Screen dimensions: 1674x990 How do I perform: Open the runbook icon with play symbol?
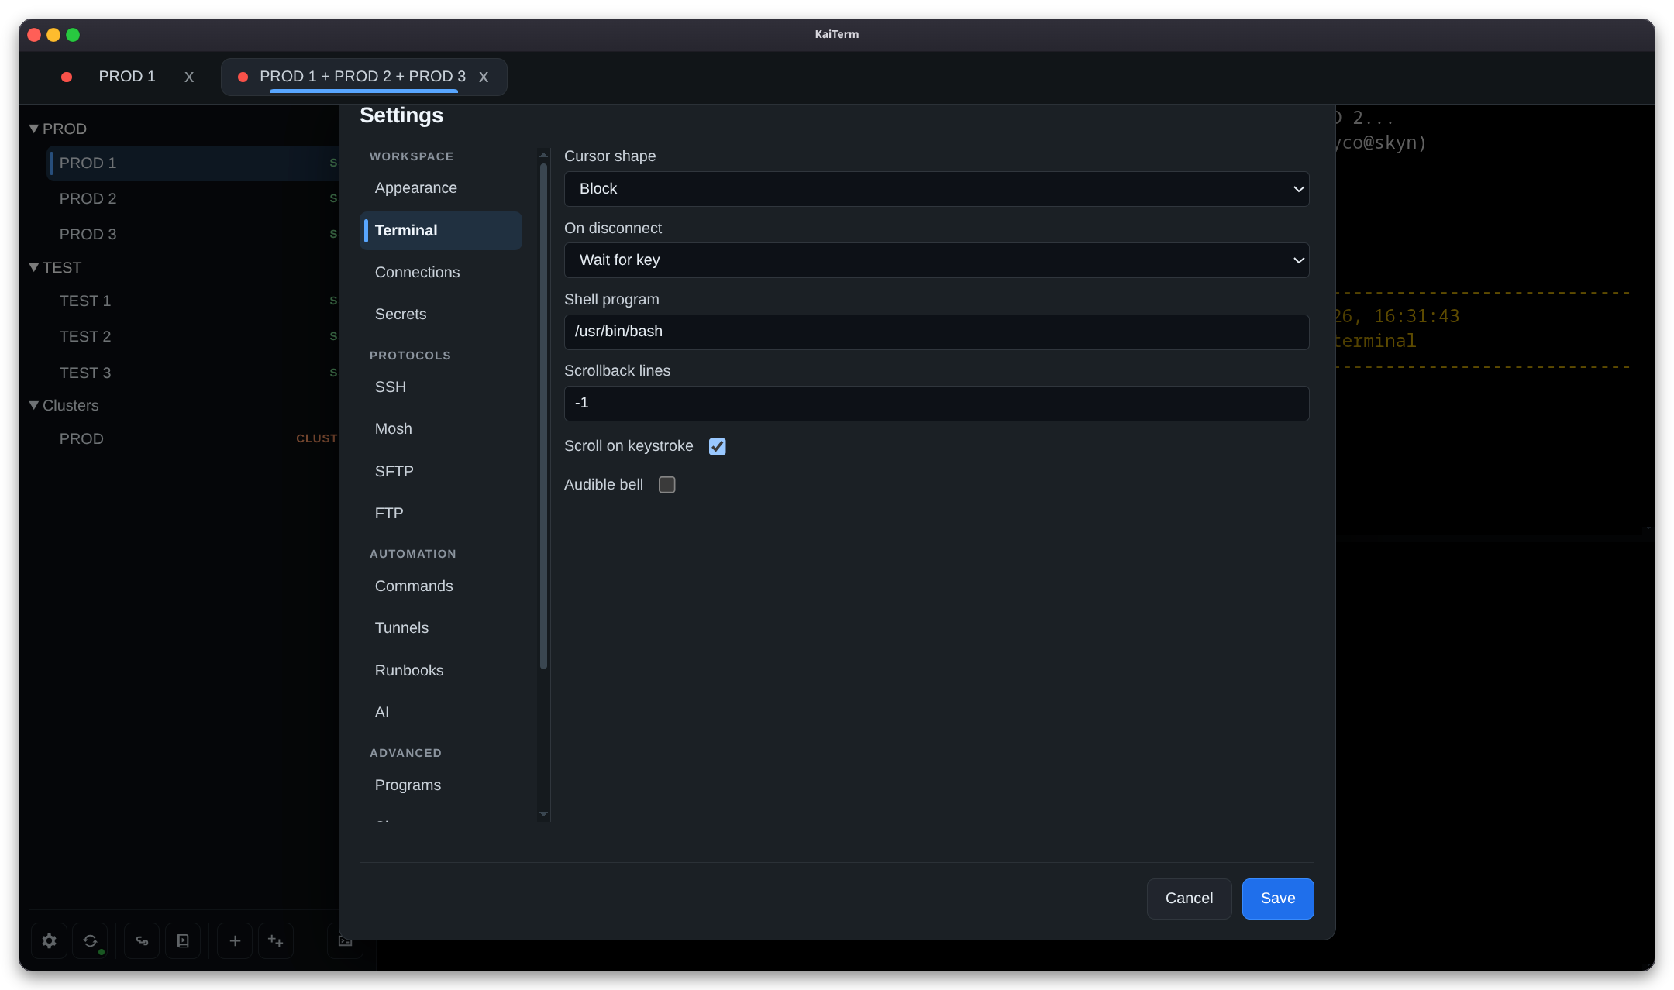click(x=183, y=940)
